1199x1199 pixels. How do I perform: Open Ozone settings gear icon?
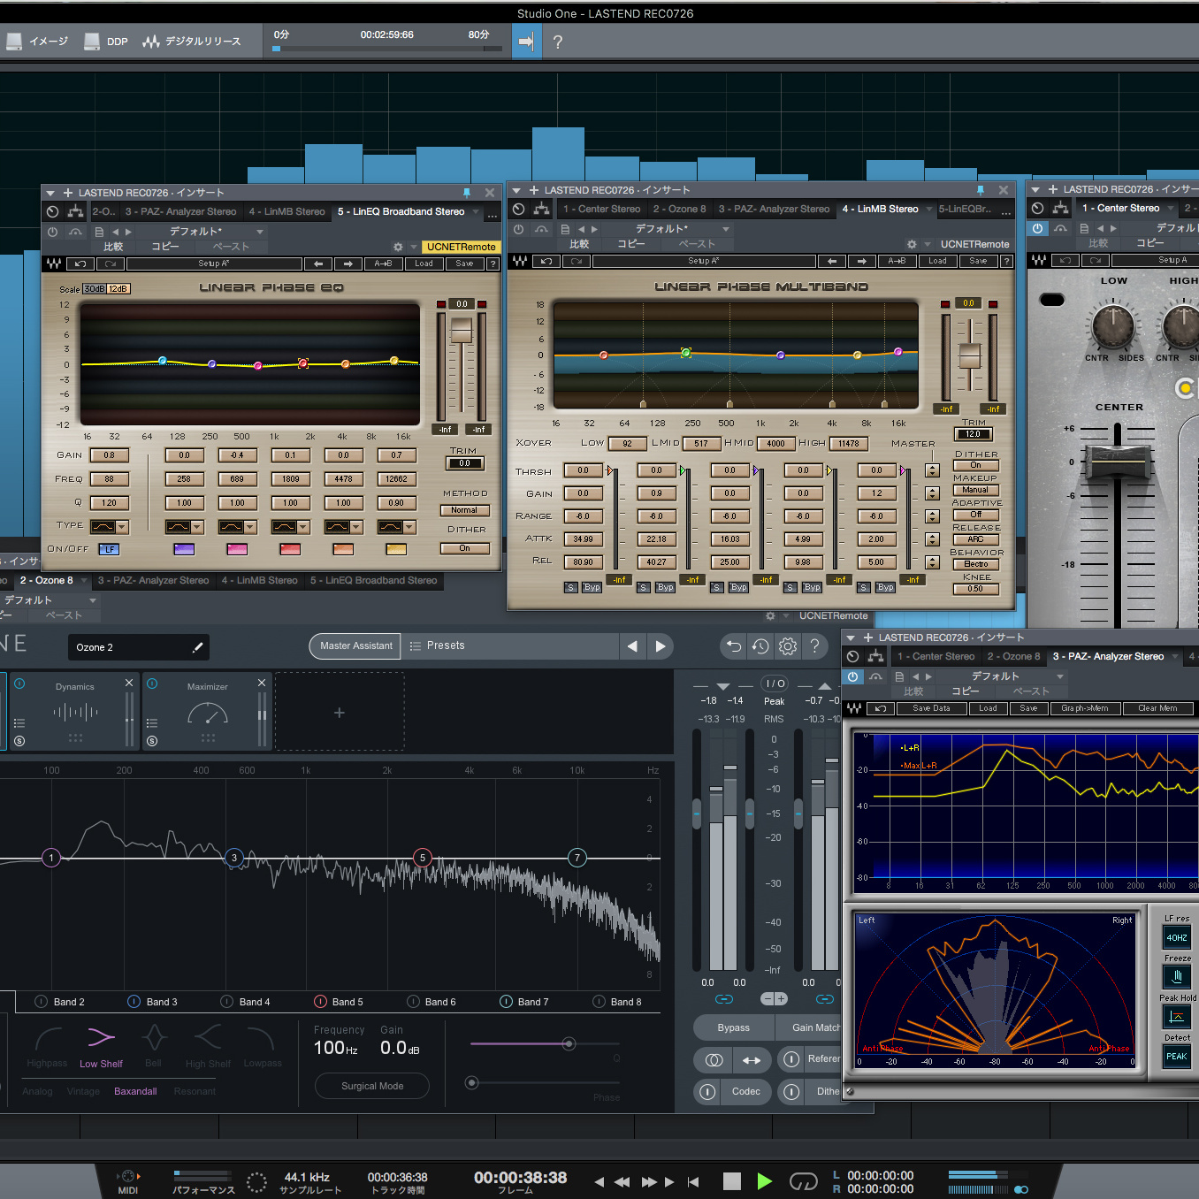[788, 646]
